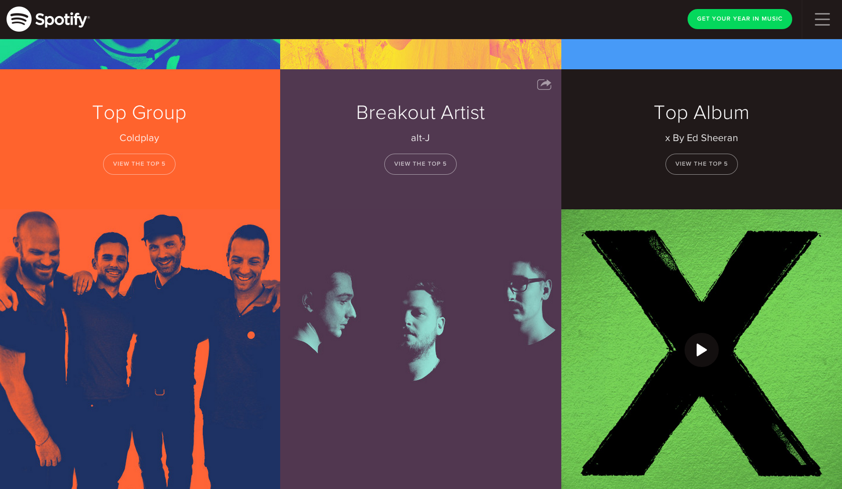Select the Coldplay group photo
Image resolution: width=842 pixels, height=489 pixels.
point(140,349)
